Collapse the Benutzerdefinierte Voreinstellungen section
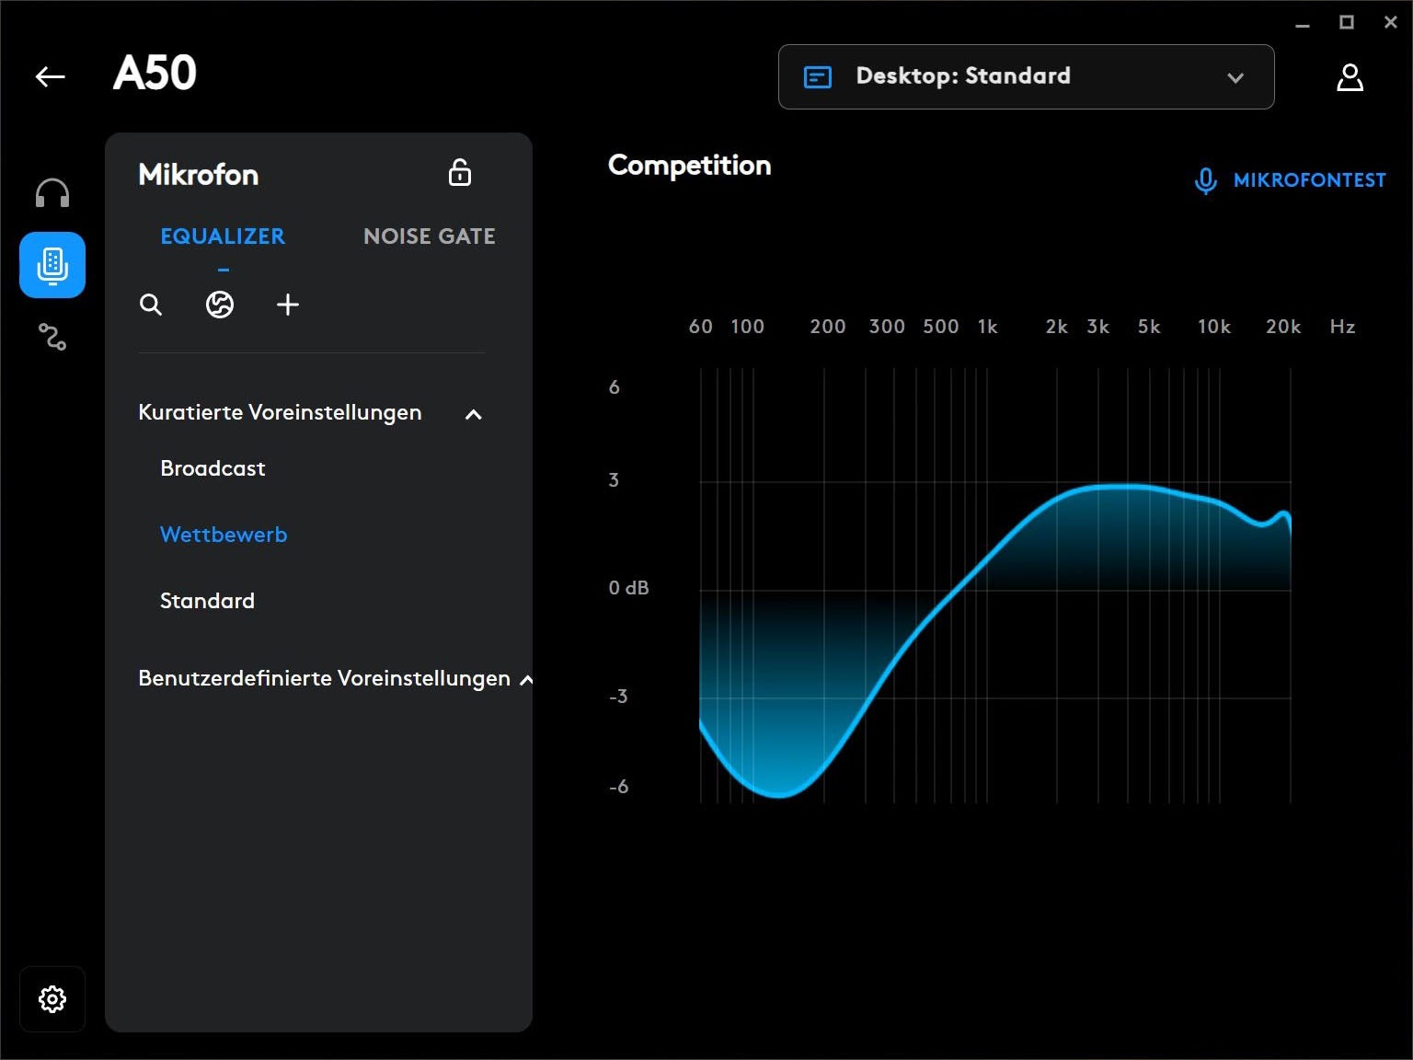 (x=526, y=680)
